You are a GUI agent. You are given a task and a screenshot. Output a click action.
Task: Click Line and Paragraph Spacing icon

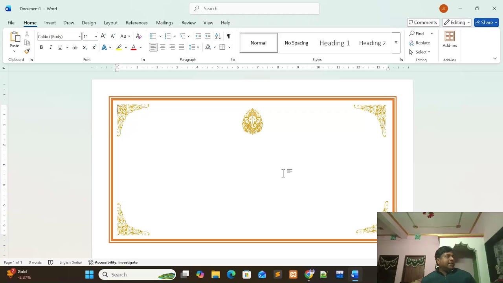pyautogui.click(x=192, y=47)
